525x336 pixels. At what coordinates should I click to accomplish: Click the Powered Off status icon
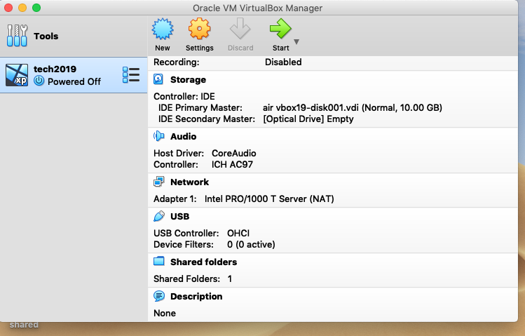point(39,81)
